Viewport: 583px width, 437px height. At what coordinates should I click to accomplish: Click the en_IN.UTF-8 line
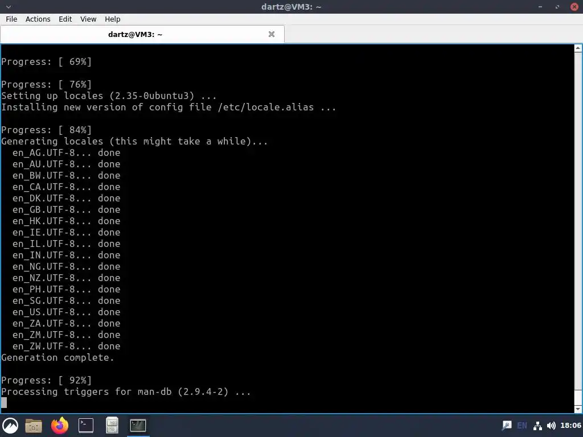[66, 255]
